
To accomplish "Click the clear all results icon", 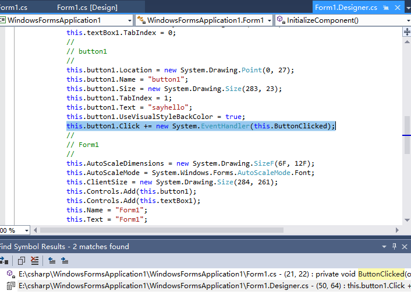I will click(x=34, y=261).
